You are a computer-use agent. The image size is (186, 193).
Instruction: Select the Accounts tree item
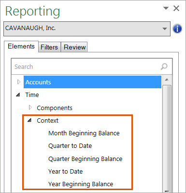point(92,82)
